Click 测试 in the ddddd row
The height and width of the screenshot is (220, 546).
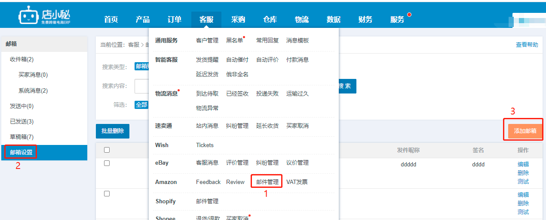pyautogui.click(x=523, y=181)
